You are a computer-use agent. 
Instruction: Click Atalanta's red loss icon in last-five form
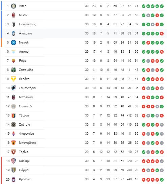(162, 33)
